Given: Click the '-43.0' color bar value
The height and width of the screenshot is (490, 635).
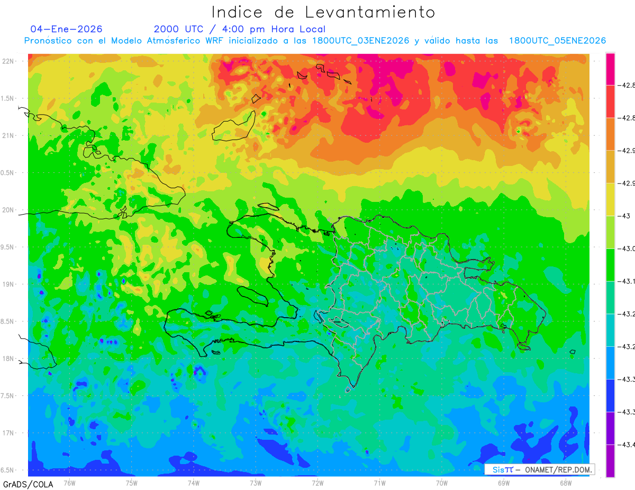Looking at the screenshot, I should (x=628, y=248).
